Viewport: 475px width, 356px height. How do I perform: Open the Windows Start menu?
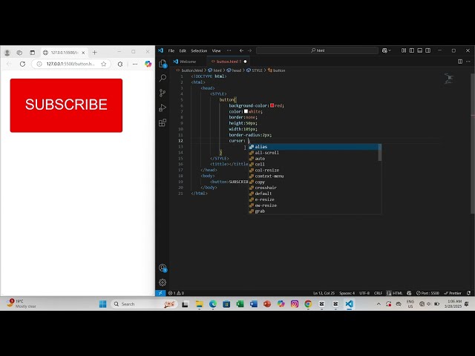pyautogui.click(x=102, y=304)
